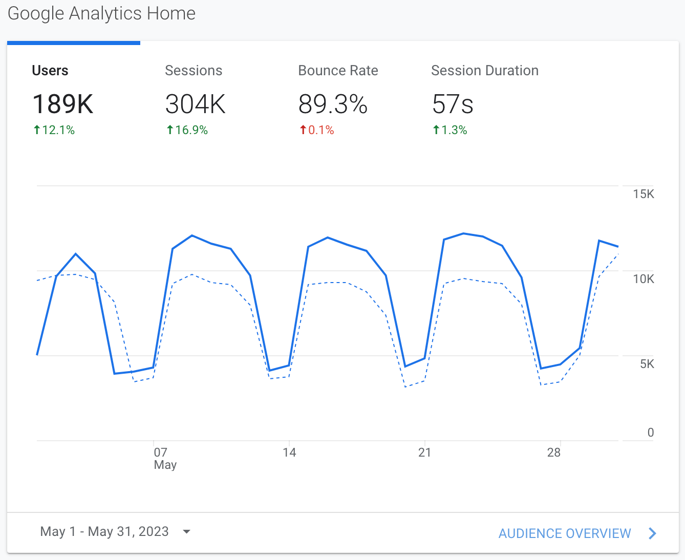Click the 89.3% bounce rate value
Screen dimensions: 685x560
pyautogui.click(x=333, y=104)
